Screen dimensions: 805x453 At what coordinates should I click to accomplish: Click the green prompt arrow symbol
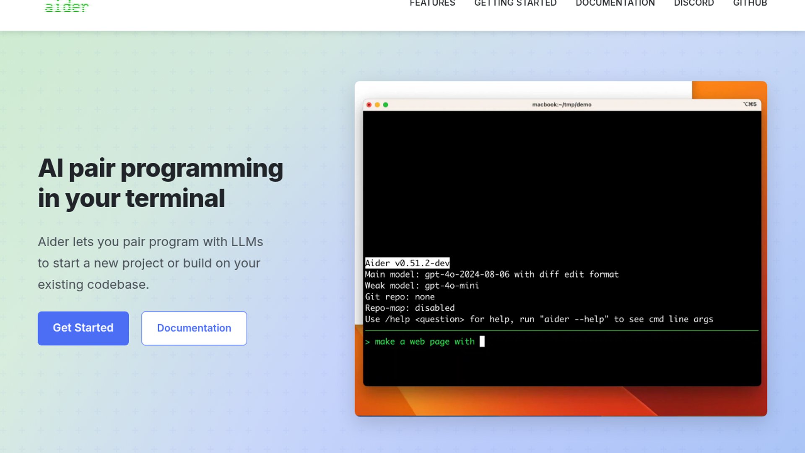368,342
